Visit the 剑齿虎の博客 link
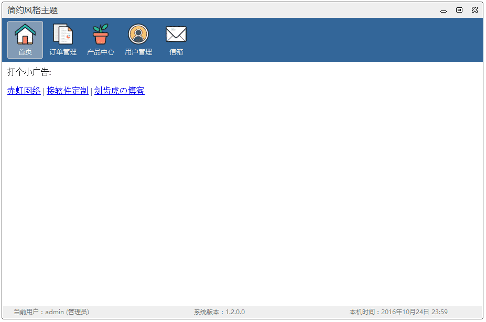The width and height of the screenshot is (486, 322). coord(119,91)
